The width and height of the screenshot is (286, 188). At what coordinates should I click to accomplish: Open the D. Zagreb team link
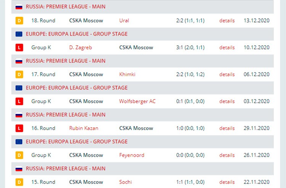point(80,47)
